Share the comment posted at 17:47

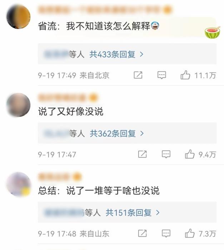click(142, 154)
